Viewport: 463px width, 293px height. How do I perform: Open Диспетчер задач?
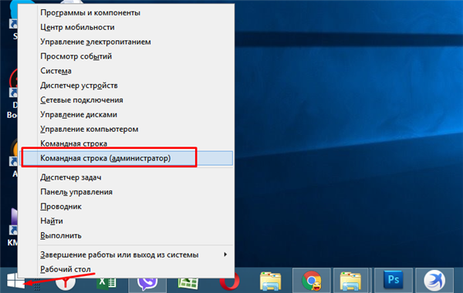click(127, 177)
